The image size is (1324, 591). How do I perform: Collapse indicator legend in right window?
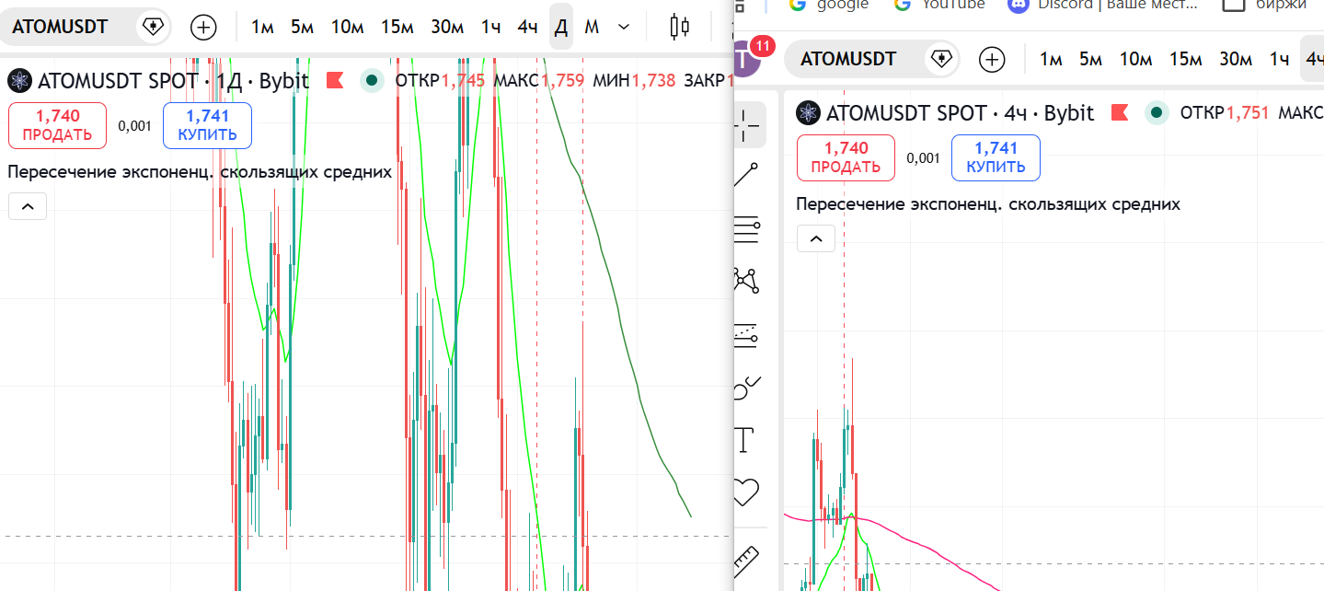click(x=816, y=238)
